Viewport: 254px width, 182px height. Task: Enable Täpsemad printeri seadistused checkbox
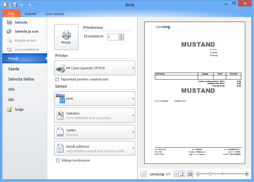[57, 79]
